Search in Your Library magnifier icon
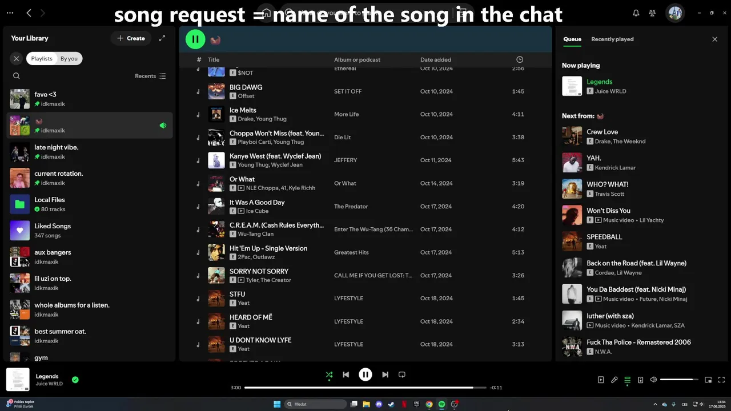The height and width of the screenshot is (411, 731). click(x=16, y=76)
